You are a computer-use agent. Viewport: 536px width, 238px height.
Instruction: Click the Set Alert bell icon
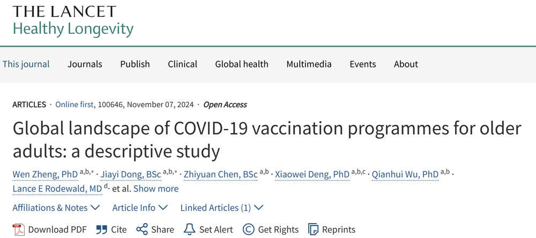pyautogui.click(x=189, y=229)
